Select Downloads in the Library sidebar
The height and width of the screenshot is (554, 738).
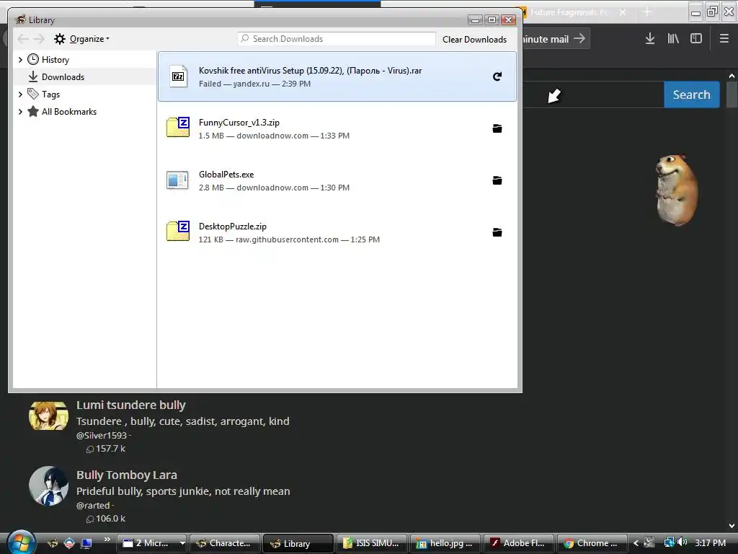click(x=63, y=76)
